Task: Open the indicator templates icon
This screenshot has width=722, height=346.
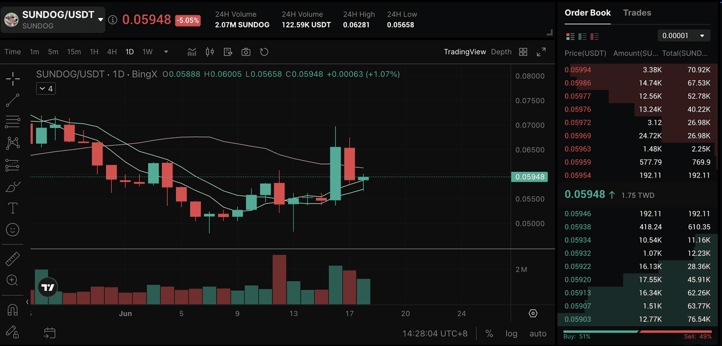Action: point(228,52)
